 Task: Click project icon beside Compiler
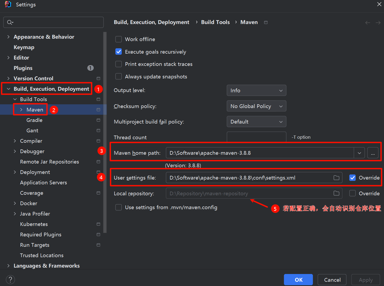tap(98, 141)
